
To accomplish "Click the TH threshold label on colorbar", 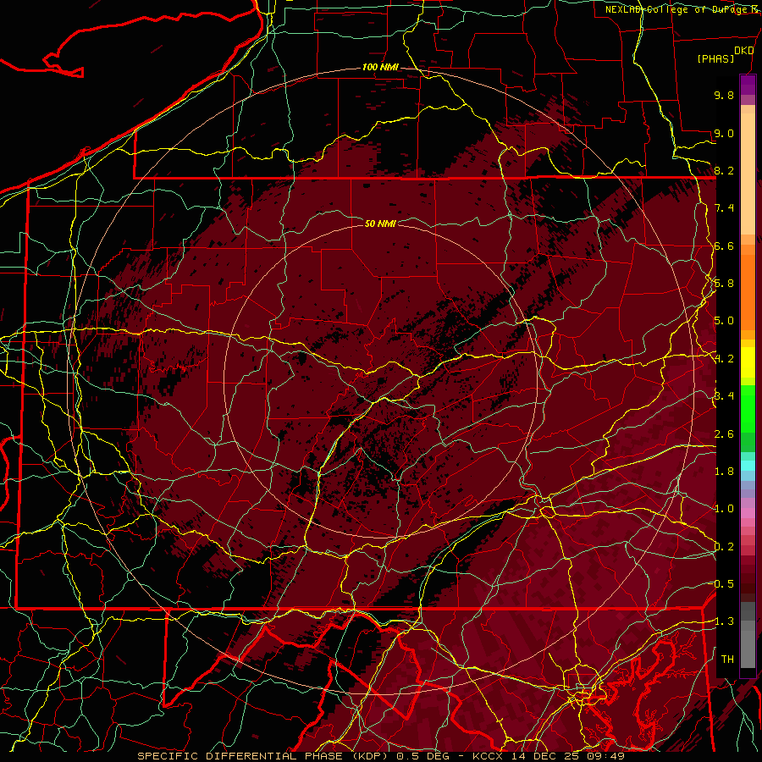I will coord(727,660).
